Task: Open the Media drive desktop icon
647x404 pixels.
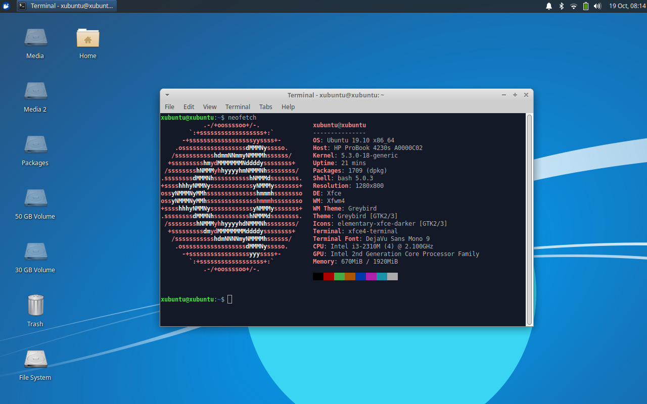Action: (35, 38)
